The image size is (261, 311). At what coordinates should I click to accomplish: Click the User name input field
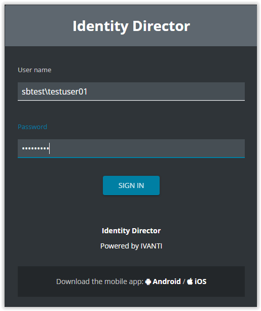point(131,91)
